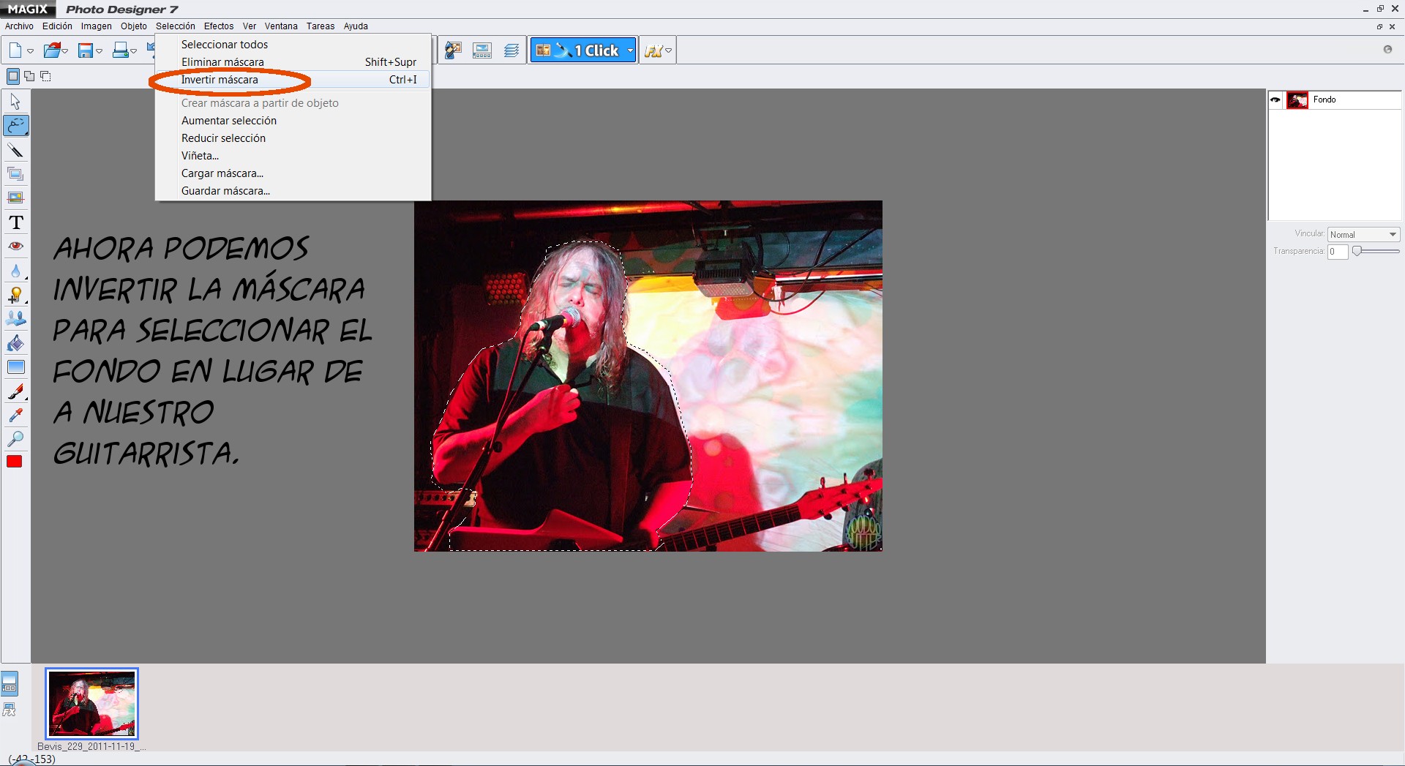
Task: Choose the gradient rectangle tool
Action: (x=15, y=367)
